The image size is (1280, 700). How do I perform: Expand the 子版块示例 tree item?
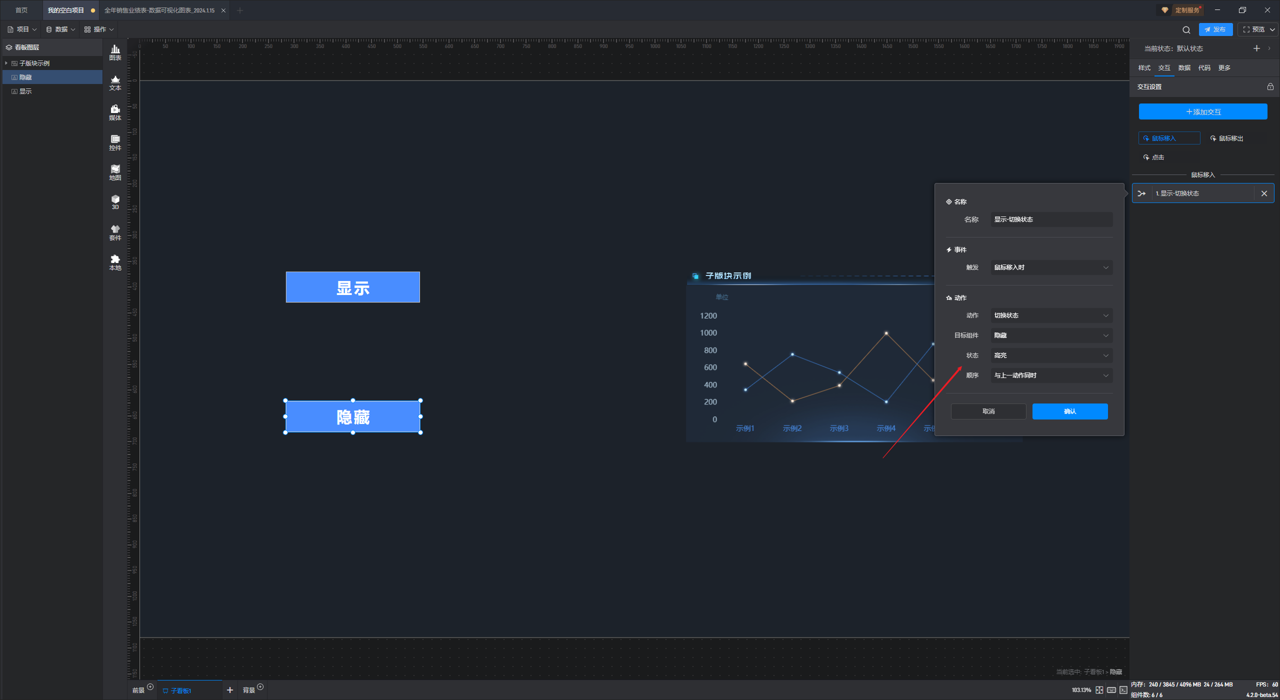coord(6,63)
